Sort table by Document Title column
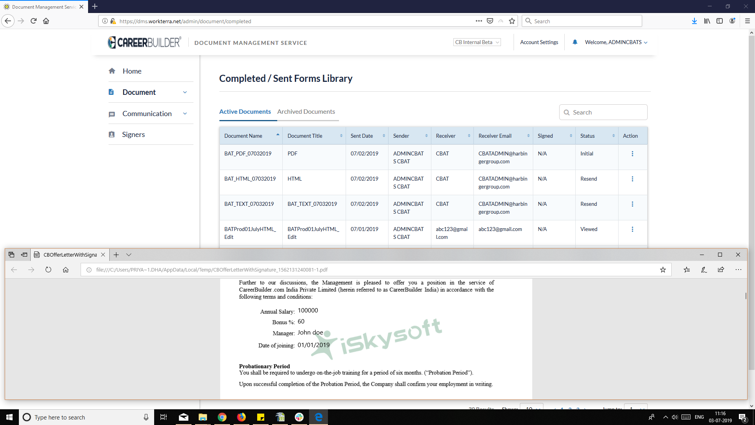Screen dimensions: 755x425 [314, 136]
